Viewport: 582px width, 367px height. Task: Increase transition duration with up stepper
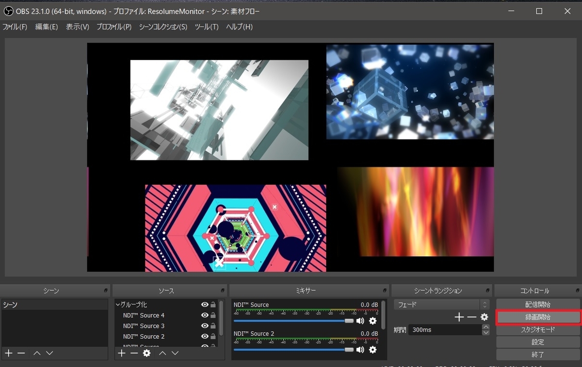[485, 327]
